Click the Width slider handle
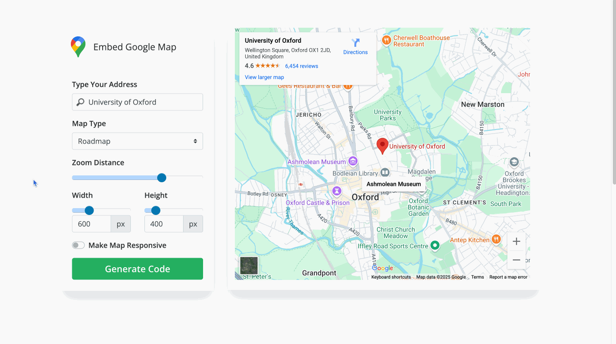 click(x=89, y=210)
